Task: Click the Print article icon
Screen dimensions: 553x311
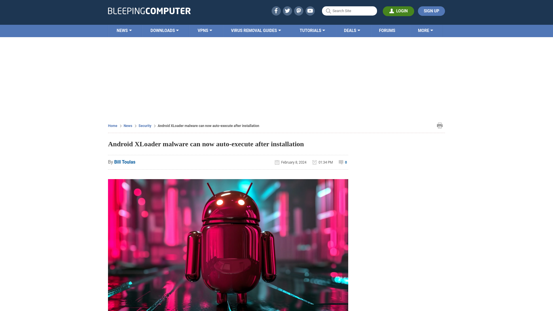Action: [440, 125]
